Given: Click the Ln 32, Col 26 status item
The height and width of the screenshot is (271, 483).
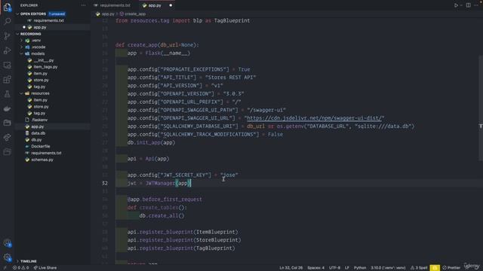Looking at the screenshot, I should [x=291, y=268].
